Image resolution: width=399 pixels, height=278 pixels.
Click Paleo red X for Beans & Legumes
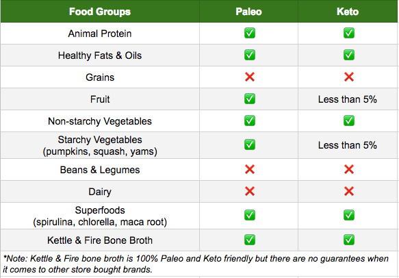250,169
